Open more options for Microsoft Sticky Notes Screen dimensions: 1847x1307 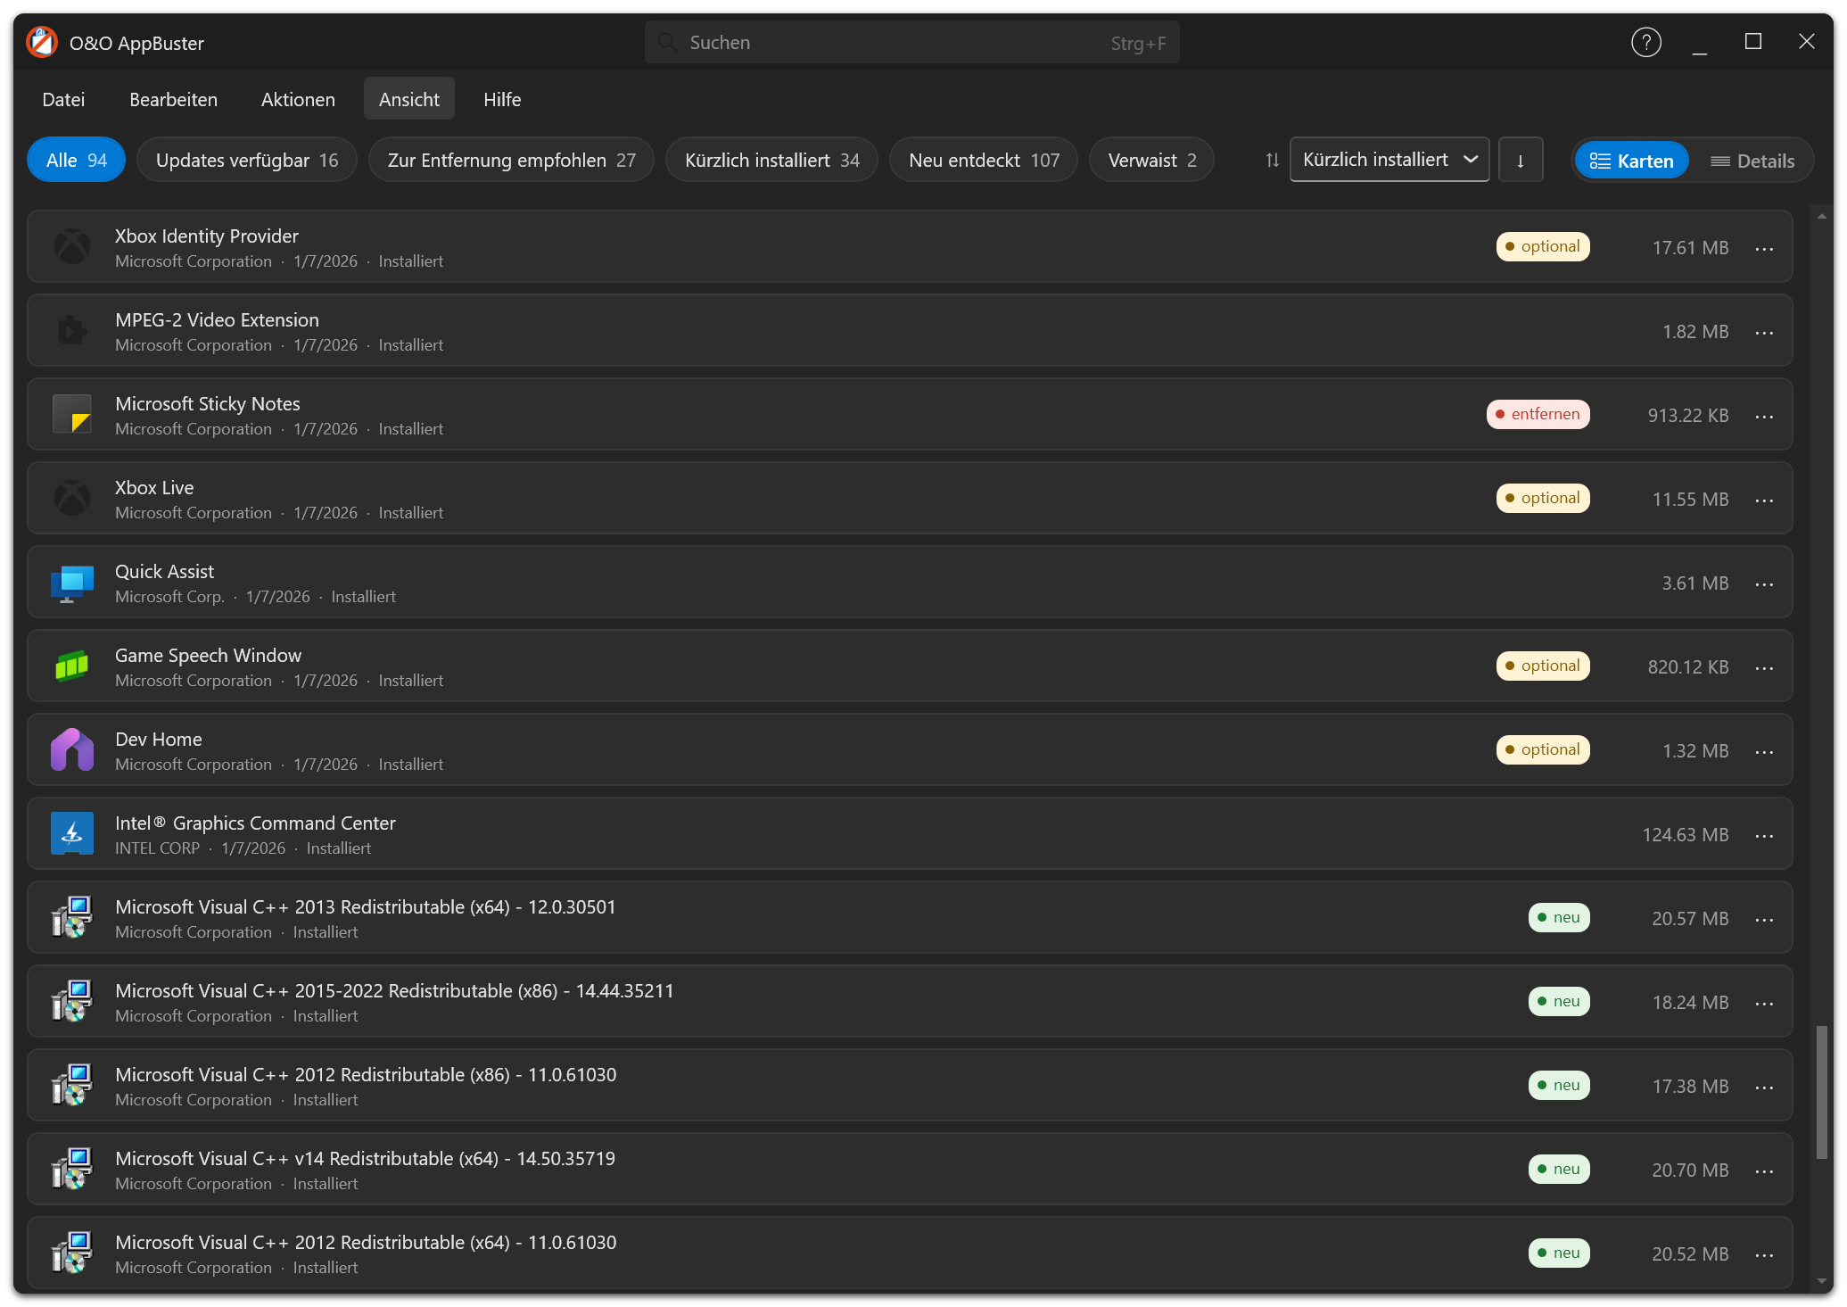pos(1764,416)
